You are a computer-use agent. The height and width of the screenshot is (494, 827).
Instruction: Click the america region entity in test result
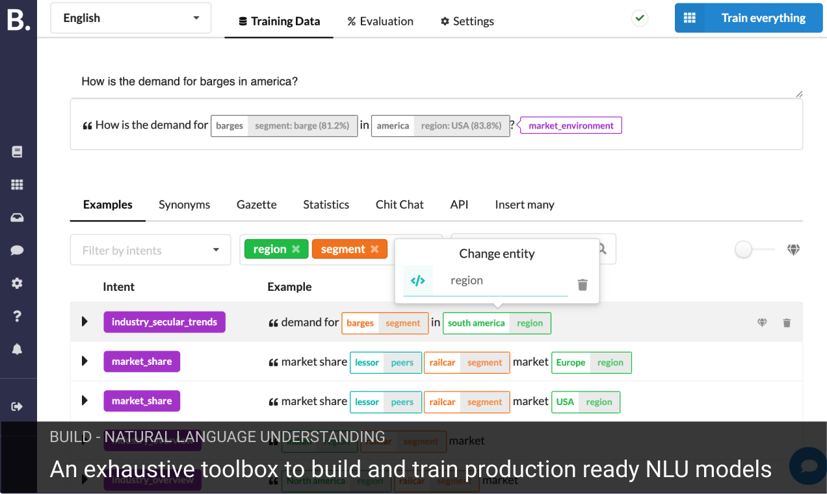click(x=440, y=125)
